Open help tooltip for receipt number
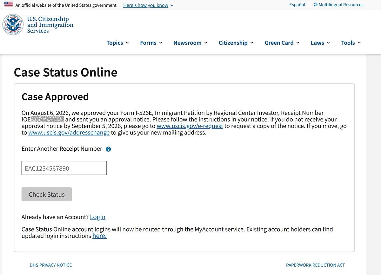 coord(108,149)
